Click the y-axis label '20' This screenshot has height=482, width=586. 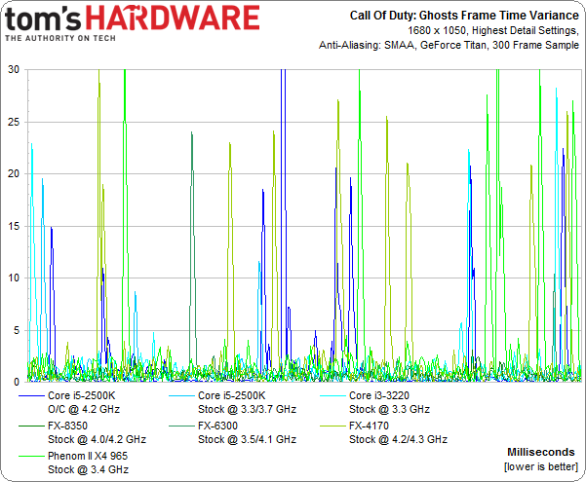[14, 173]
